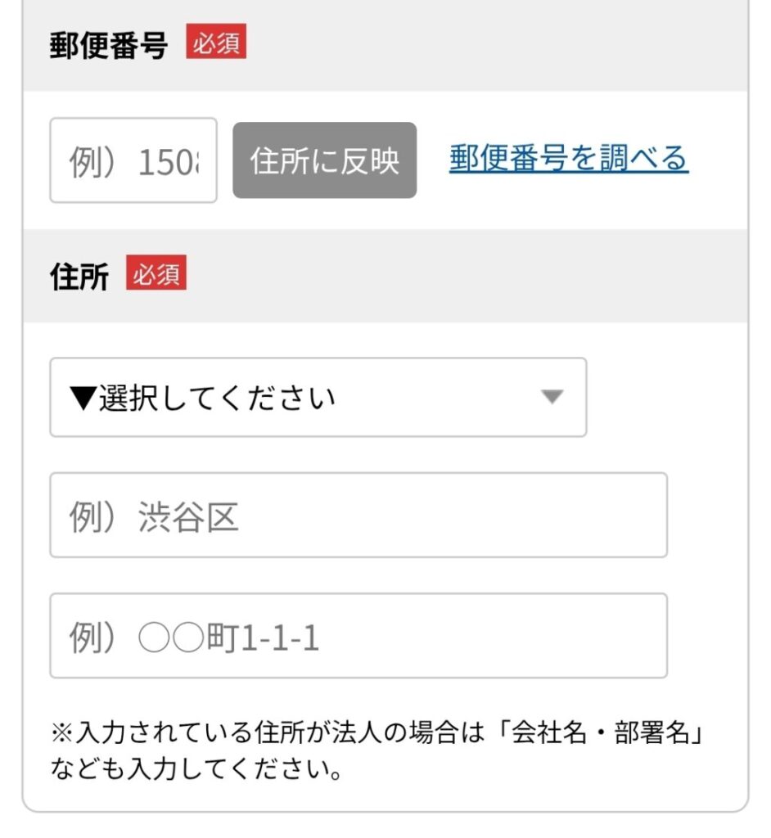The width and height of the screenshot is (771, 838).
Task: Focus the postal code field showing 例）150
Action: coord(133,160)
